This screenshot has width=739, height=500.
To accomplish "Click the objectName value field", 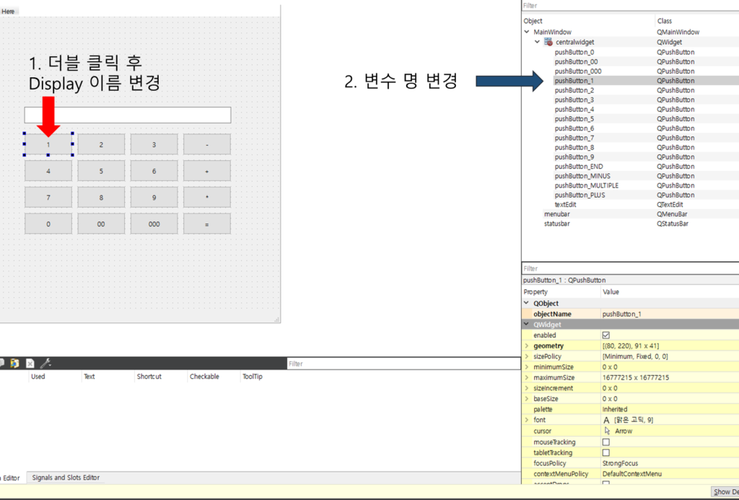I will 668,315.
